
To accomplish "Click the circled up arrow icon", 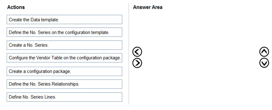I will (x=264, y=52).
